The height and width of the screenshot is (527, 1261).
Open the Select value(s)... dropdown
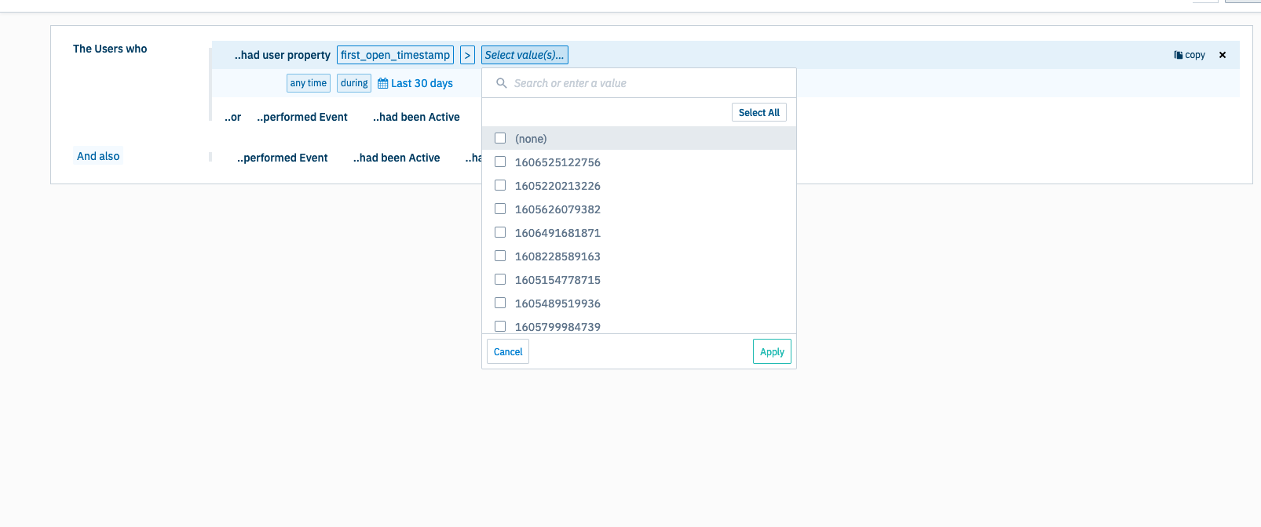(525, 55)
